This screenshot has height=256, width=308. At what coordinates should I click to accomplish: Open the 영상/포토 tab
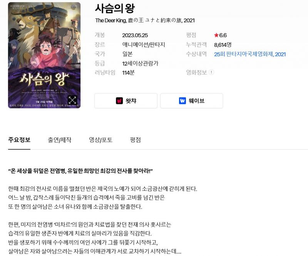(100, 140)
